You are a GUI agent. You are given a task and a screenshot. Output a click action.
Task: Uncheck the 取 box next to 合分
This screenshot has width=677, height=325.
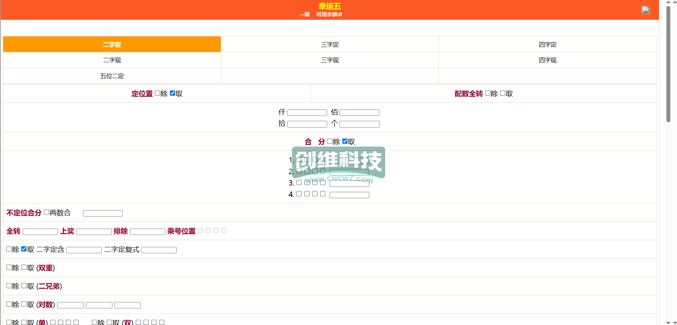click(x=345, y=141)
